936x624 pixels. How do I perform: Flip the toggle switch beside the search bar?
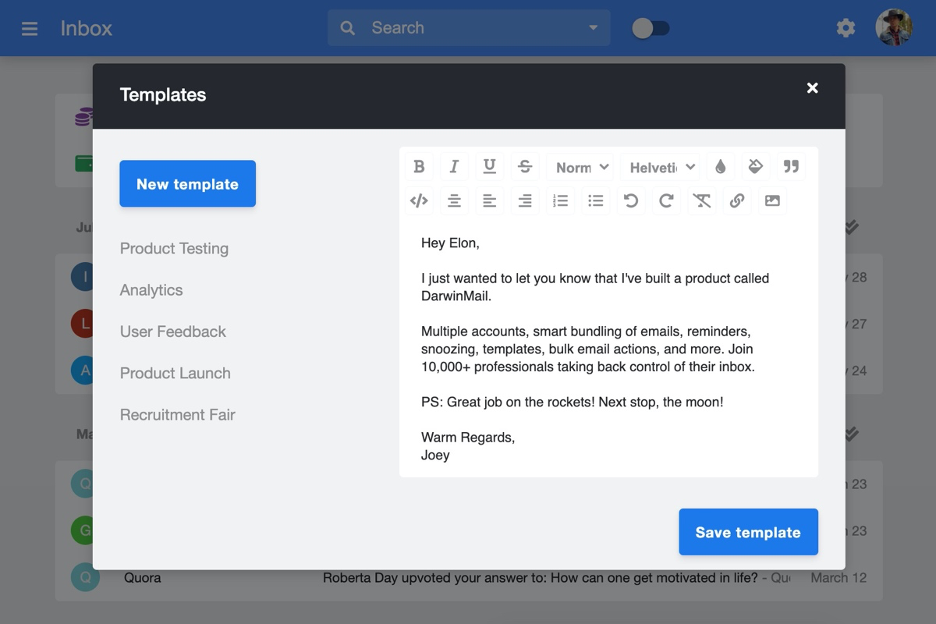[651, 29]
